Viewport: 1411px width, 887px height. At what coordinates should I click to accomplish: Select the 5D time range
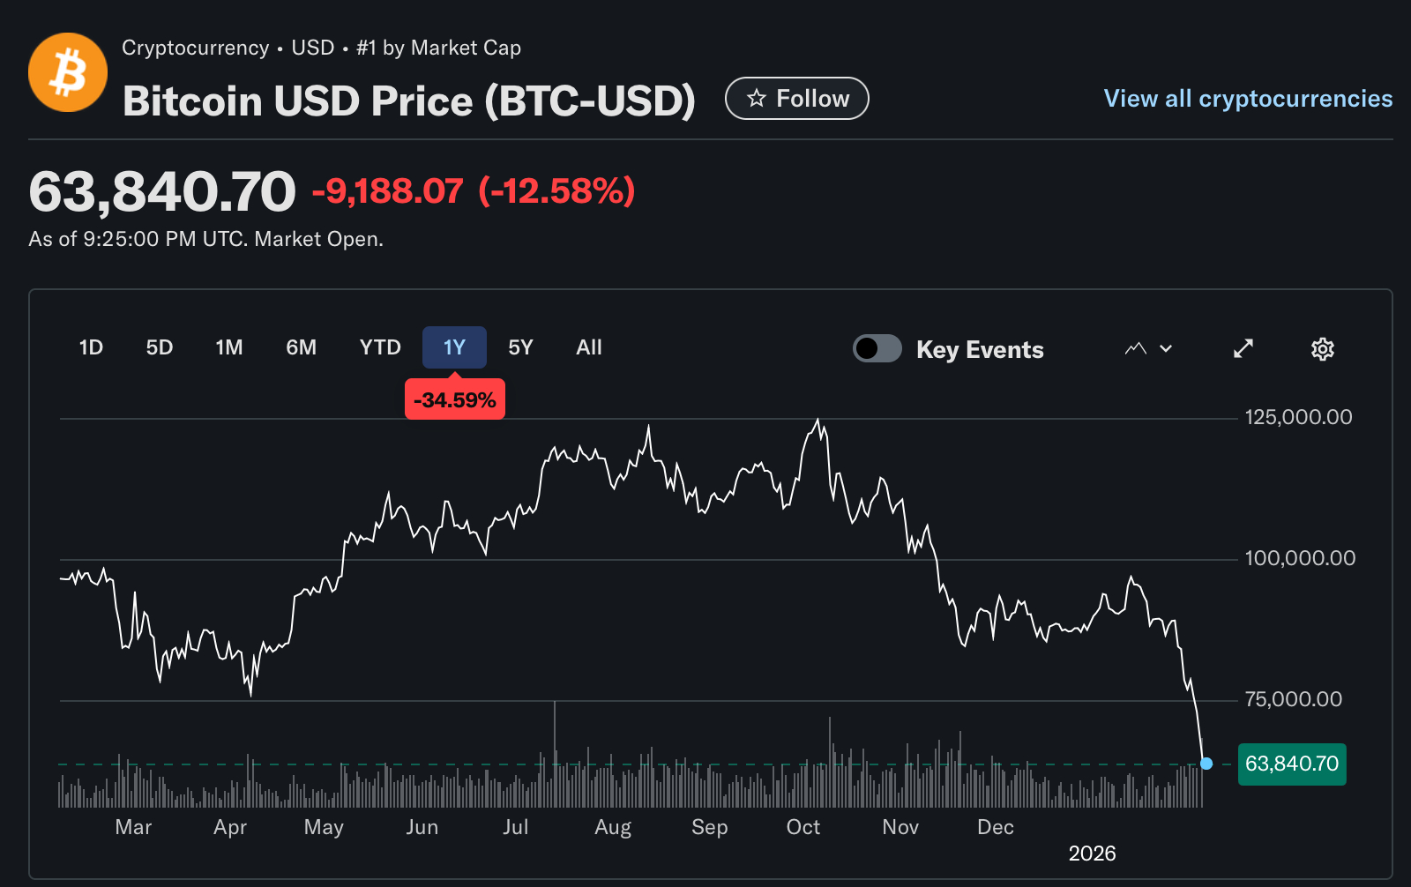point(160,347)
